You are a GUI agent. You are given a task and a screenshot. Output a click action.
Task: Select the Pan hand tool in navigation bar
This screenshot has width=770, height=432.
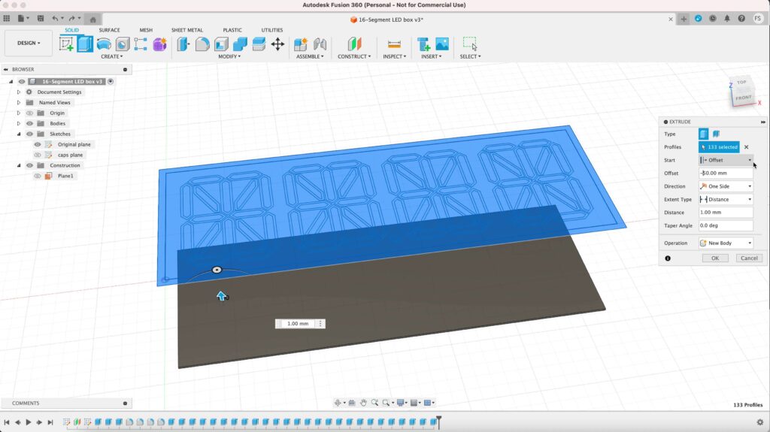point(363,403)
